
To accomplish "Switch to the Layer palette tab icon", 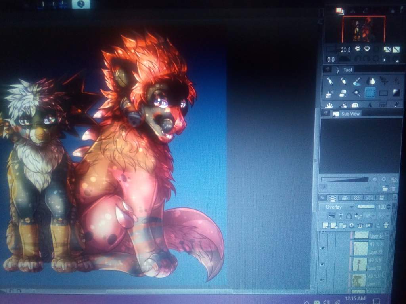I will coord(332,198).
